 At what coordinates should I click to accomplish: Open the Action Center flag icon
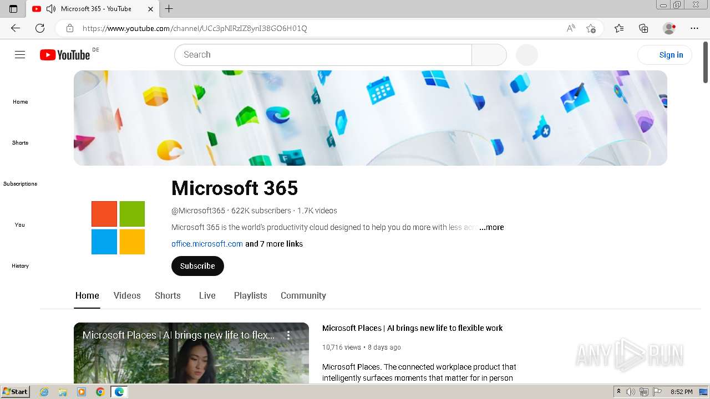[x=657, y=392]
